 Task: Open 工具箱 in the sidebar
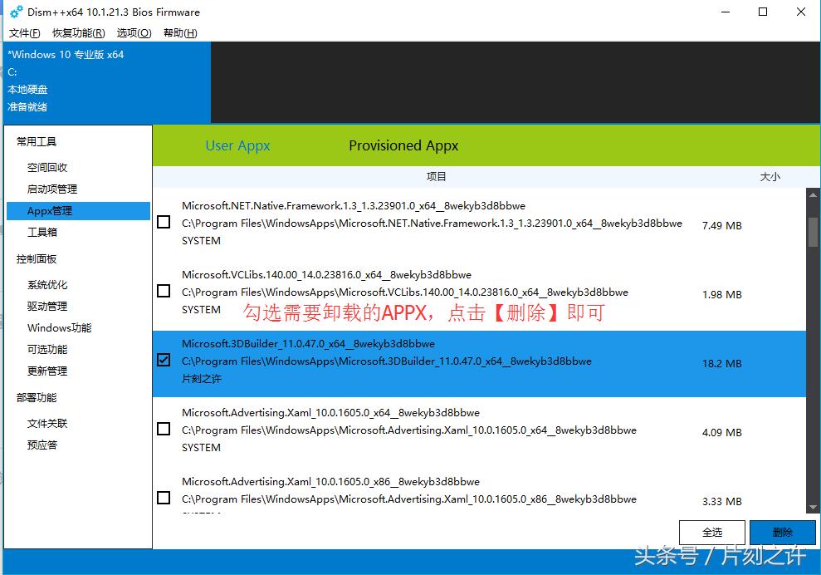42,232
